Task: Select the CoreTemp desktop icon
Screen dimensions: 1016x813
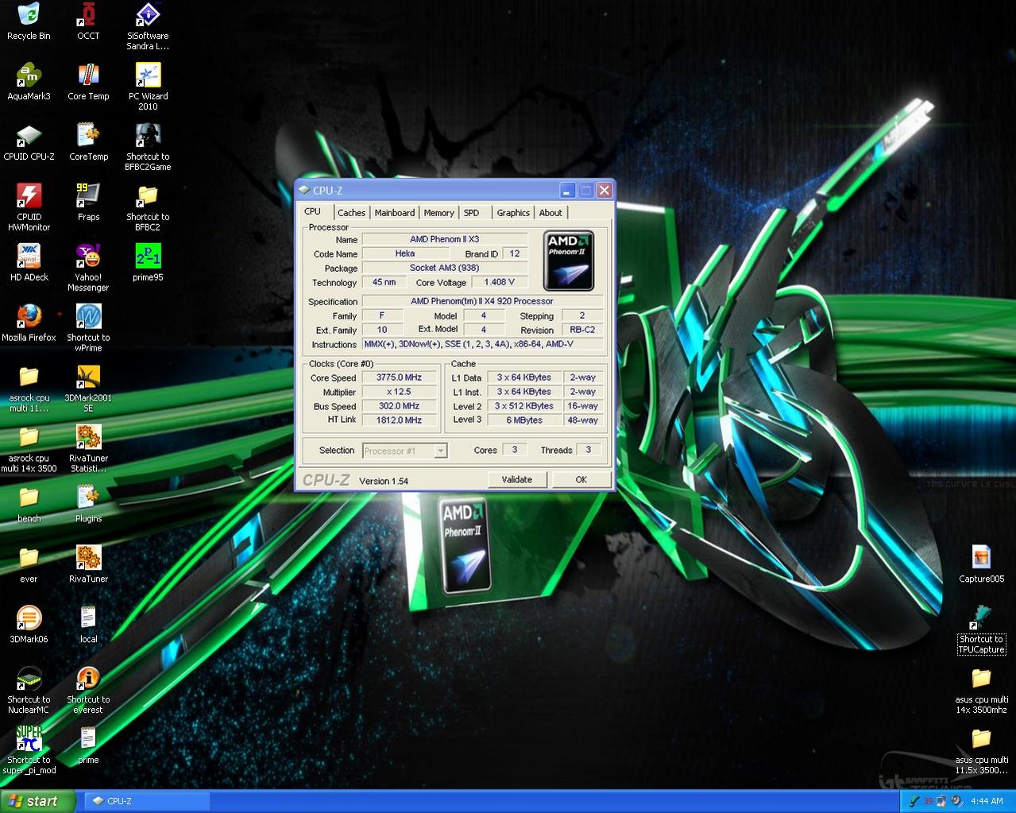Action: (x=88, y=142)
